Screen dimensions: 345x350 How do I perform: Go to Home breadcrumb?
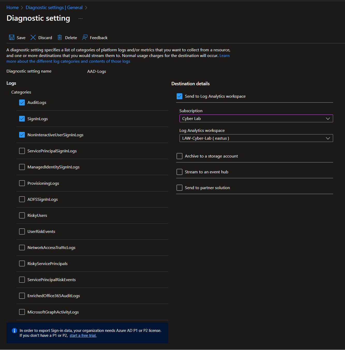pos(12,8)
